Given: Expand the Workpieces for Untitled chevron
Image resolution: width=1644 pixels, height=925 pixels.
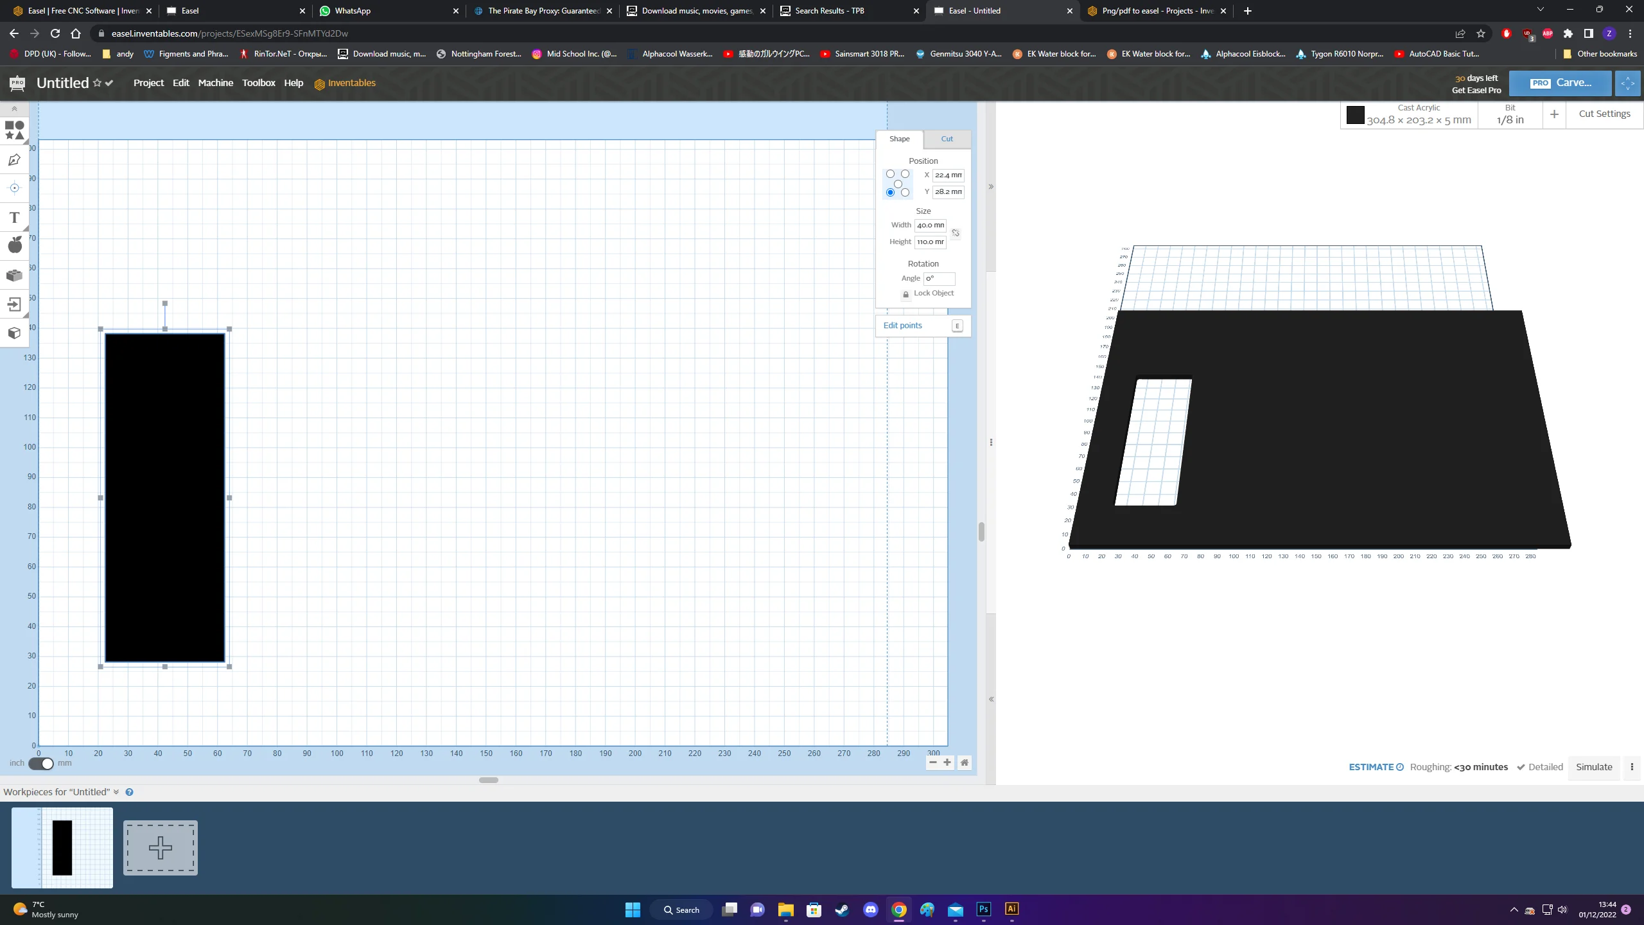Looking at the screenshot, I should pos(116,792).
